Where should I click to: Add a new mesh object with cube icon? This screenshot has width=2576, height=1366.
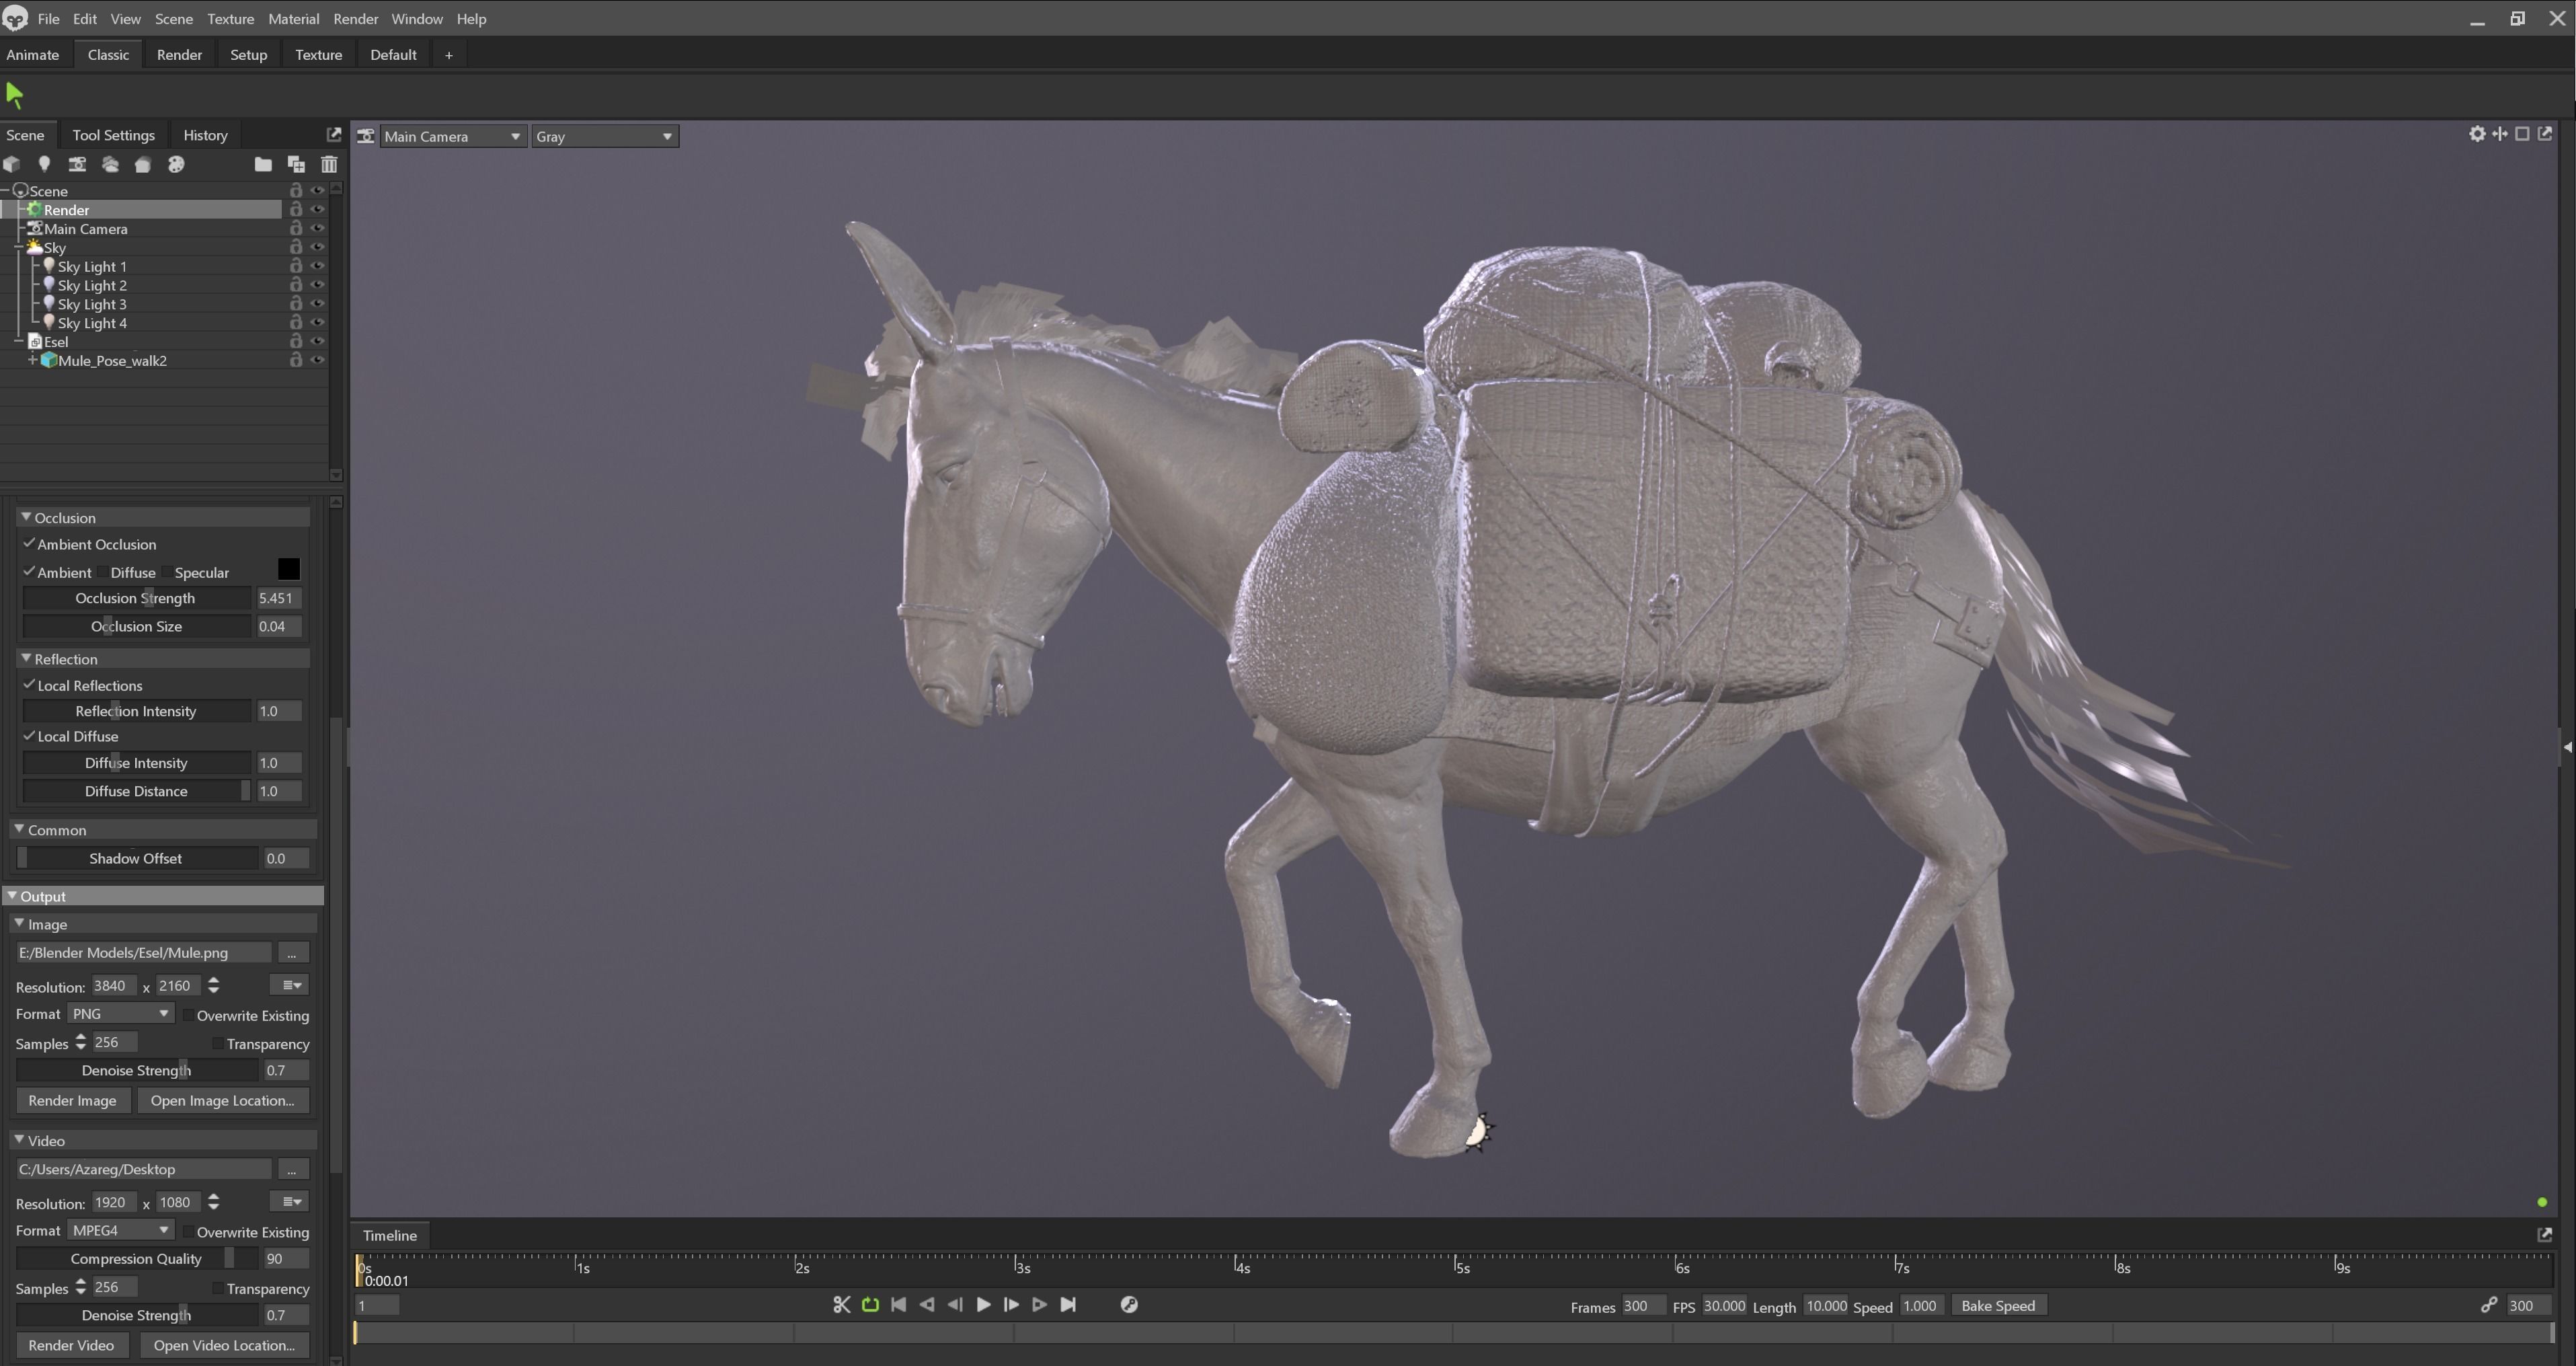tap(12, 164)
